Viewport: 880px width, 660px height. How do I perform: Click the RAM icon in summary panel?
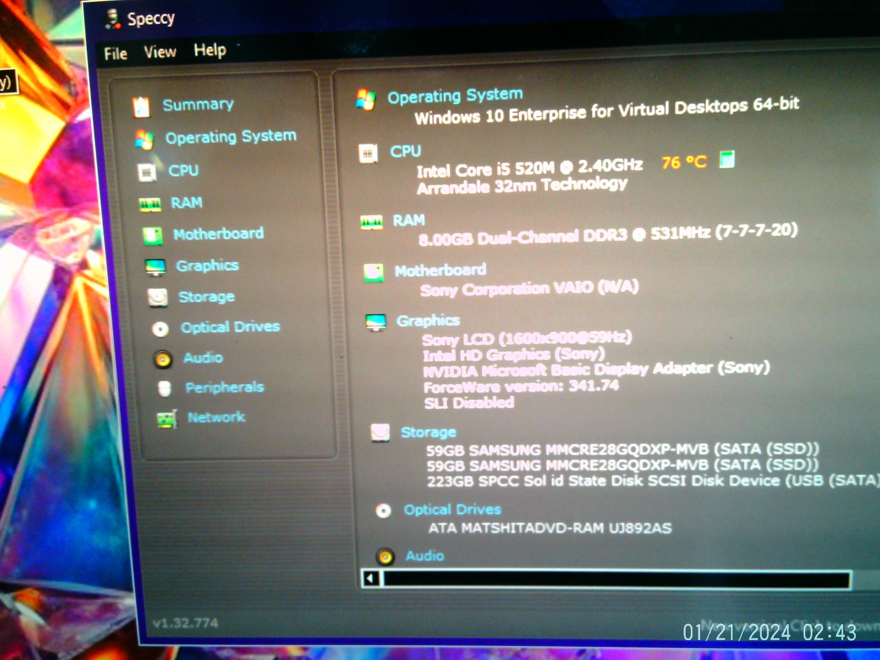(x=371, y=222)
